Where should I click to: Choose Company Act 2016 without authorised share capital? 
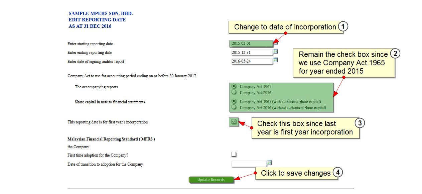(234, 107)
